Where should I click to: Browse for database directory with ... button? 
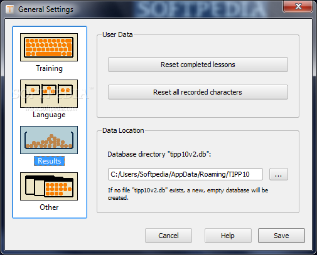[279, 174]
